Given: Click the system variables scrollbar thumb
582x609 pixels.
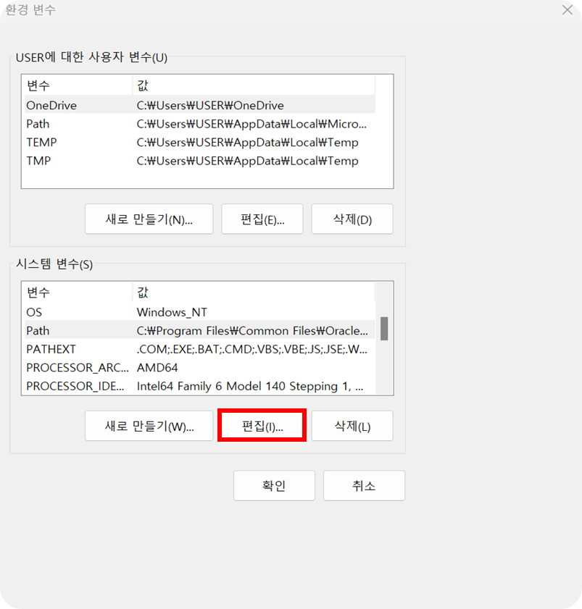Looking at the screenshot, I should pyautogui.click(x=384, y=329).
